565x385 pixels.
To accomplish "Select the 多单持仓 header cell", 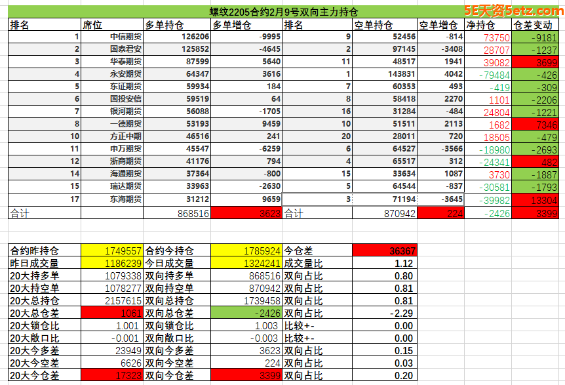I will click(178, 25).
